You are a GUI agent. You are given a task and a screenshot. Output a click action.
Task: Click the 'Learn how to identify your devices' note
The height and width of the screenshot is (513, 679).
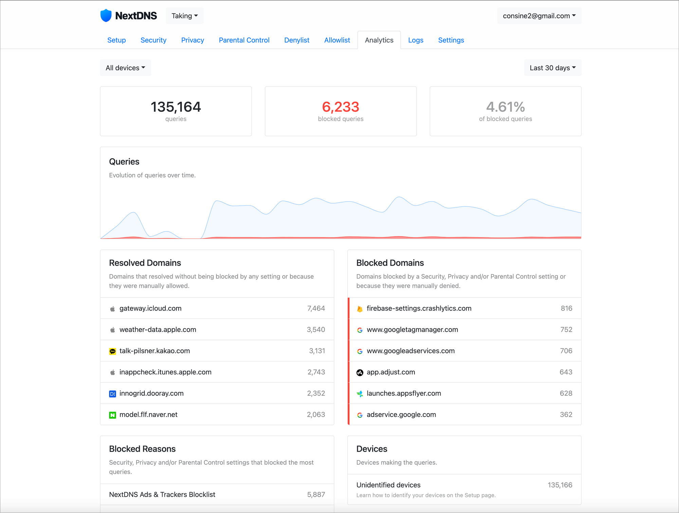pyautogui.click(x=426, y=495)
